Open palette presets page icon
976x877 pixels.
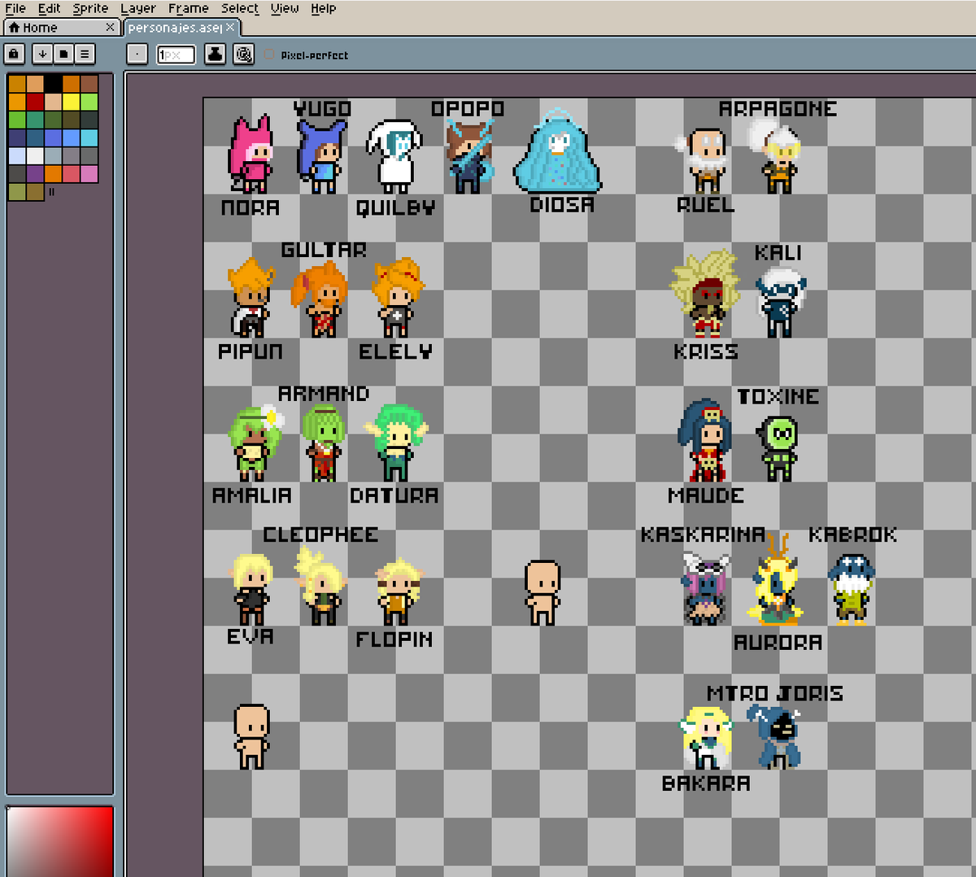coord(63,55)
